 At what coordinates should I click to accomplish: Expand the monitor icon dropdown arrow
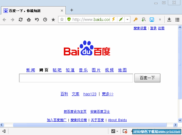[x=117, y=131]
